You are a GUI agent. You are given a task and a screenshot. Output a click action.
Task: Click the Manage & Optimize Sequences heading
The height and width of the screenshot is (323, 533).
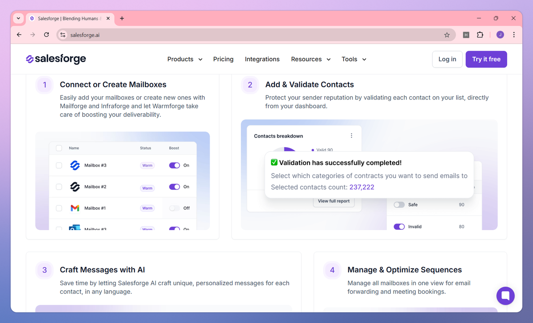(x=405, y=270)
